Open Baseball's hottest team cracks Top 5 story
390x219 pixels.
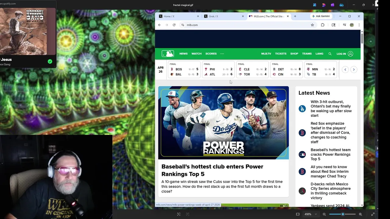coord(331,155)
